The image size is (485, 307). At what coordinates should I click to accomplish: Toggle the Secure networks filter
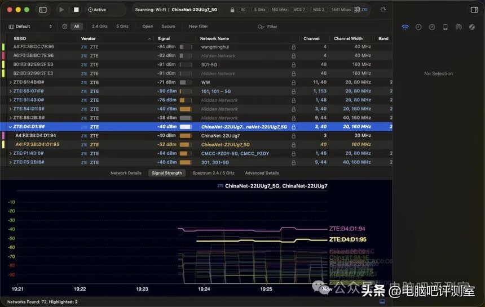point(168,26)
